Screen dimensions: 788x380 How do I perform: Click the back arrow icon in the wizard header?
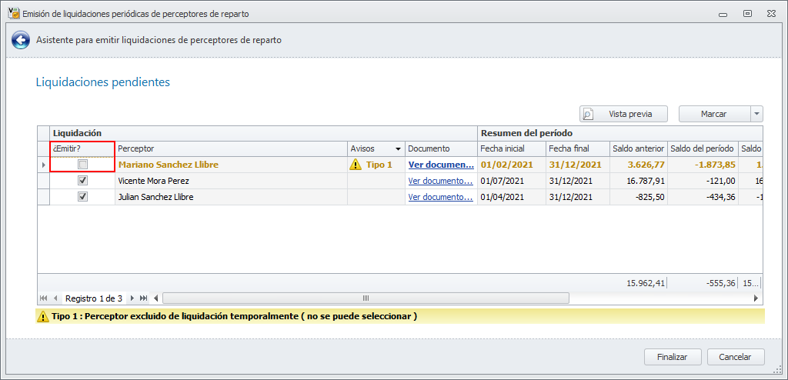pos(22,40)
